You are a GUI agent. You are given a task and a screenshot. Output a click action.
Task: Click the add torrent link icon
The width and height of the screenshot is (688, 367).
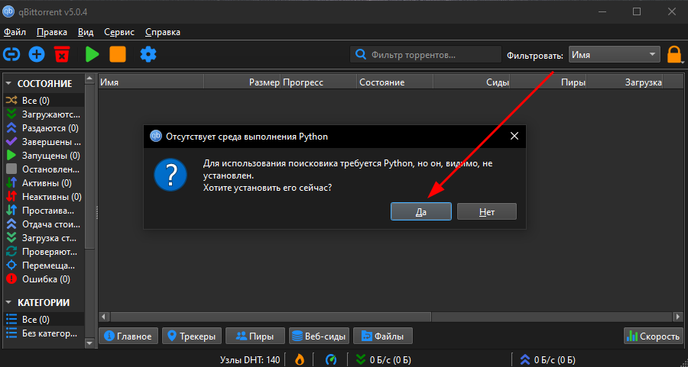pos(11,54)
